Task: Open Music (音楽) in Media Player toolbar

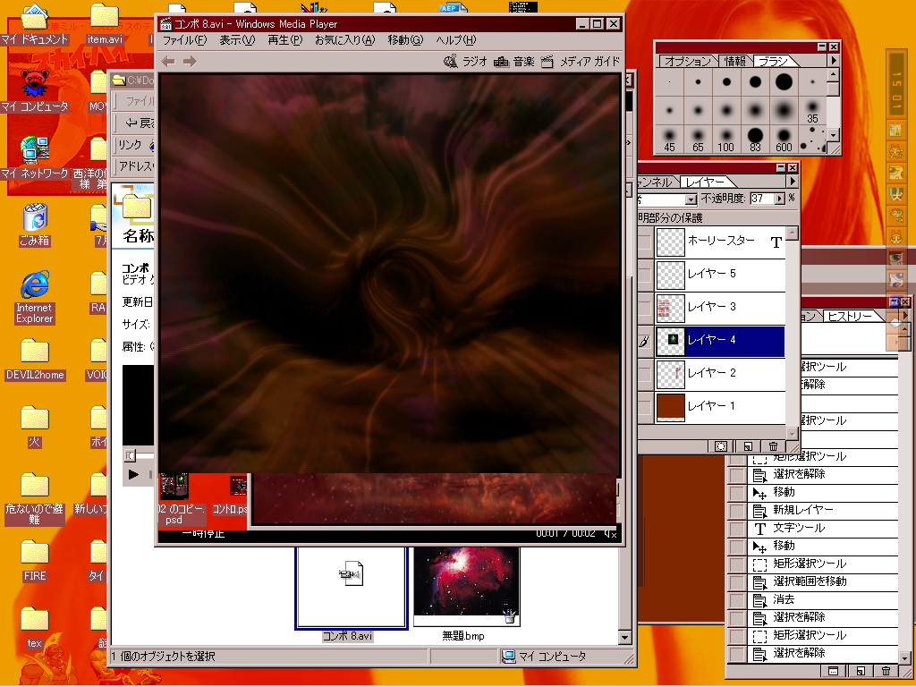Action: click(514, 62)
